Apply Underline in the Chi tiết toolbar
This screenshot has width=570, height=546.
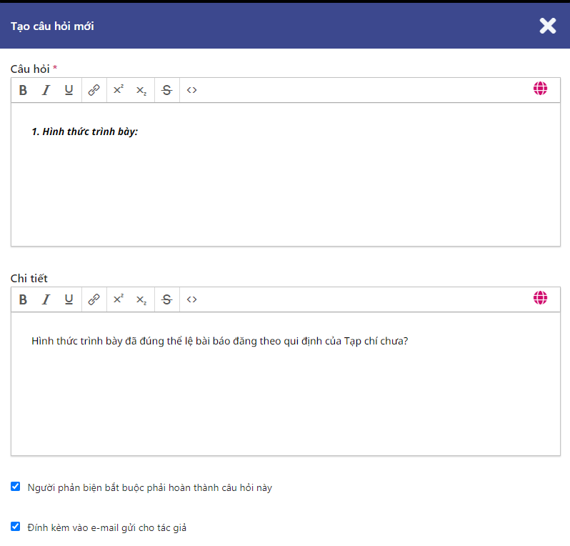click(69, 299)
